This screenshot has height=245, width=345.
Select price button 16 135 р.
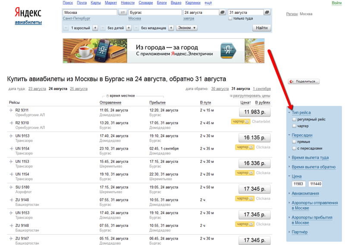tap(254, 138)
